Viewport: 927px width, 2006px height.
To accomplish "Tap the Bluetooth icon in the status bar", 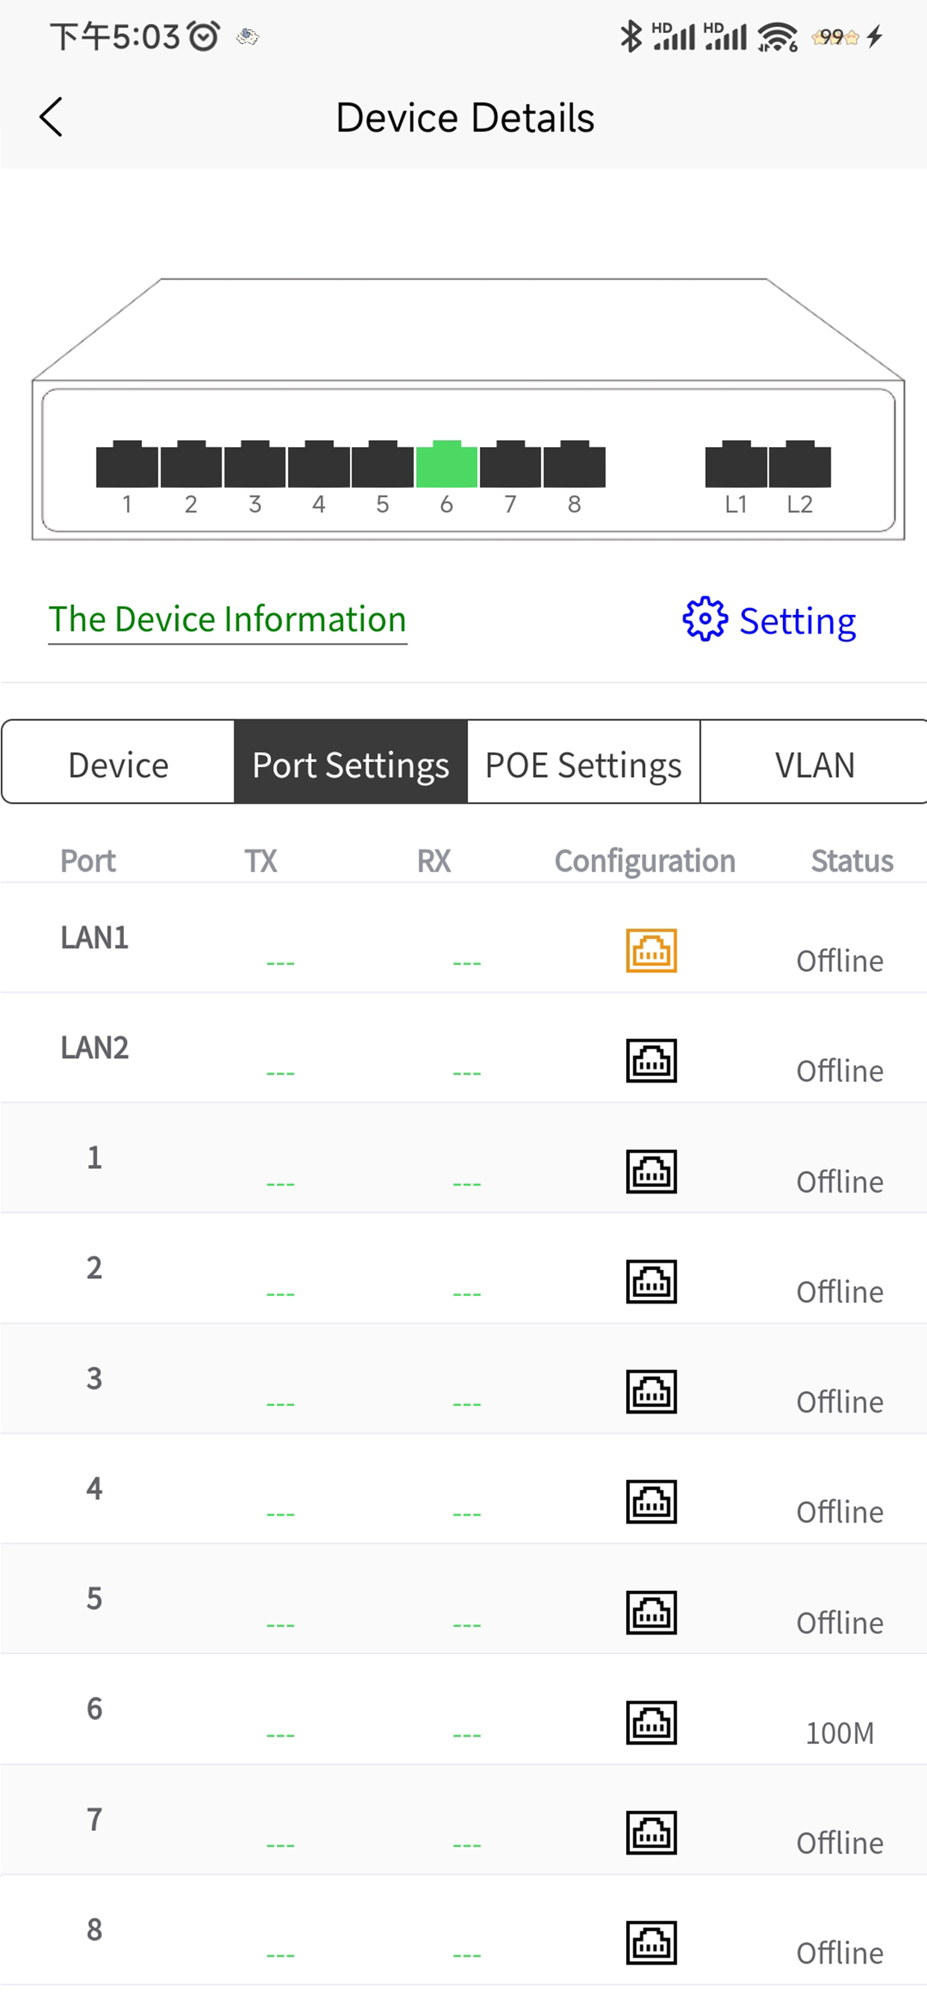I will point(630,37).
